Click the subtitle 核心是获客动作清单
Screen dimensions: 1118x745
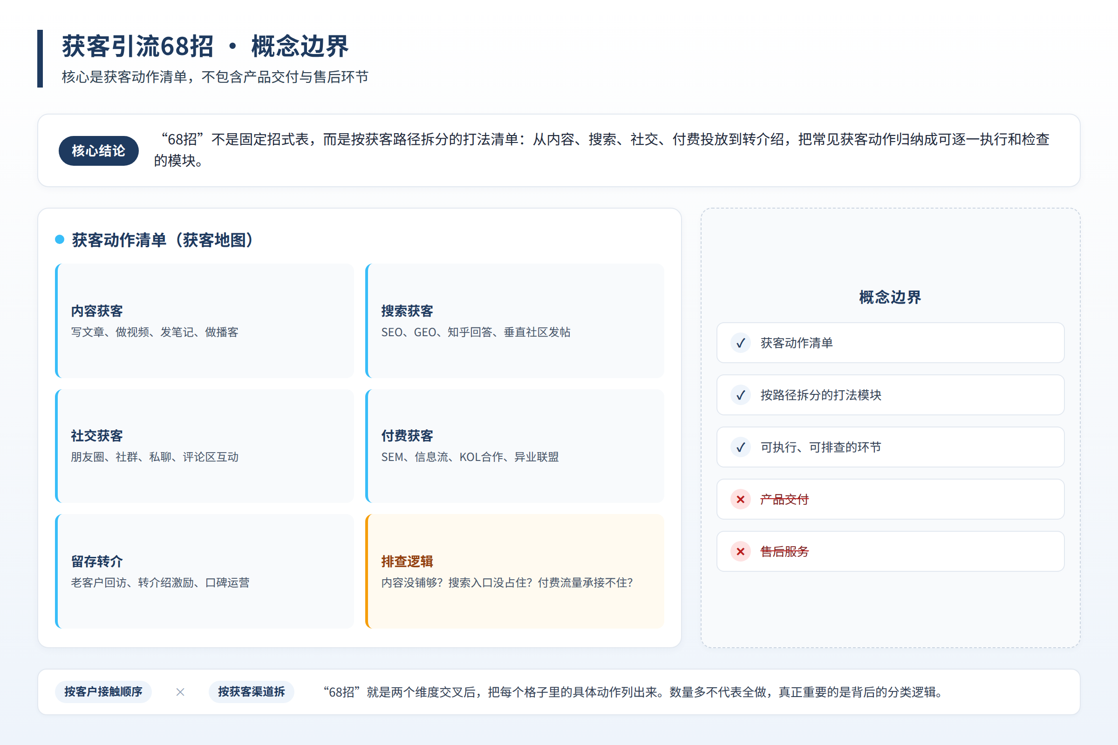pyautogui.click(x=215, y=77)
